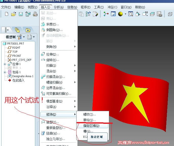
Task: Choose 倒圆角(O) round option
Action: [x=59, y=30]
